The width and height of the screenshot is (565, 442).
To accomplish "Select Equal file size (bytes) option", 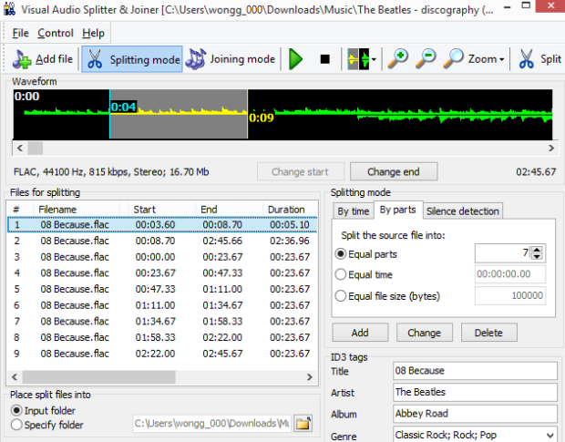I will 341,295.
